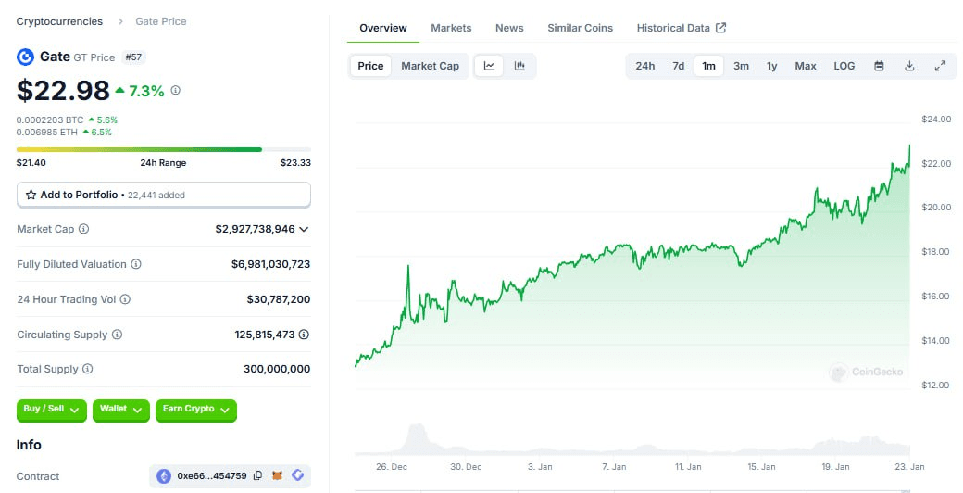963x493 pixels.
Task: Set chart range to Max
Action: [806, 66]
